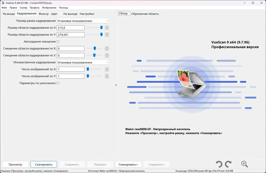Image resolution: width=266 pixels, height=173 pixels.
Task: Enable the Автозадание смещения checkbox
Action: (x=58, y=42)
